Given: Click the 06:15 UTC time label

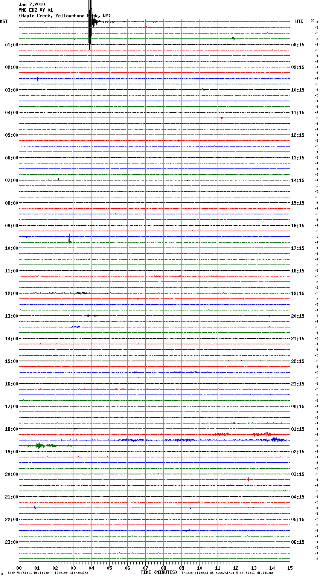Looking at the screenshot, I should pos(298,542).
